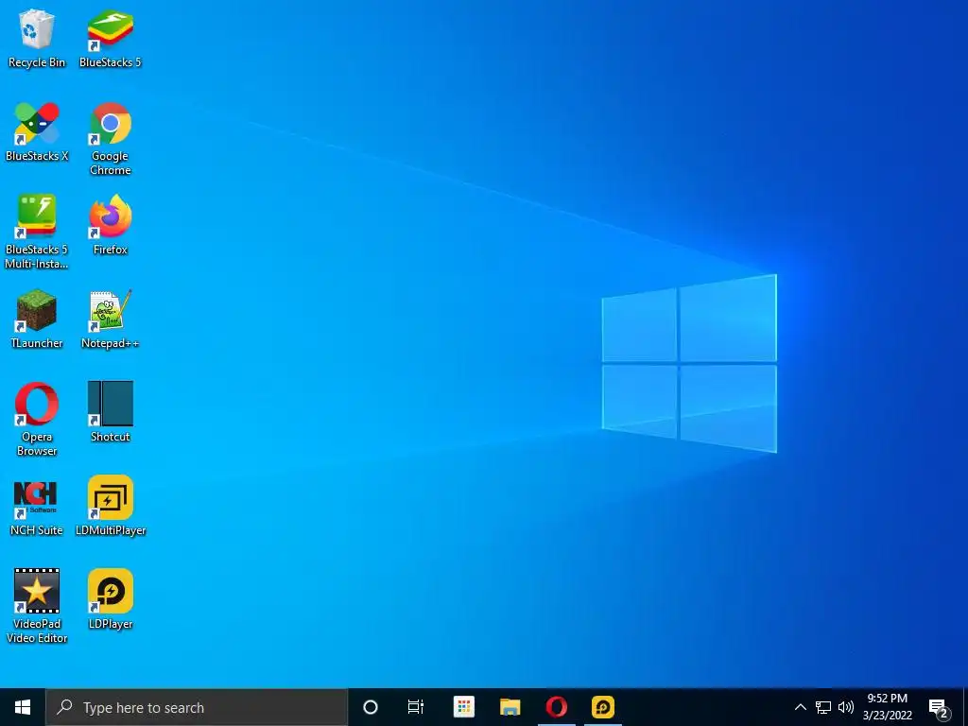Screen dimensions: 968x726
Task: Show hidden system tray icons
Action: (x=800, y=707)
